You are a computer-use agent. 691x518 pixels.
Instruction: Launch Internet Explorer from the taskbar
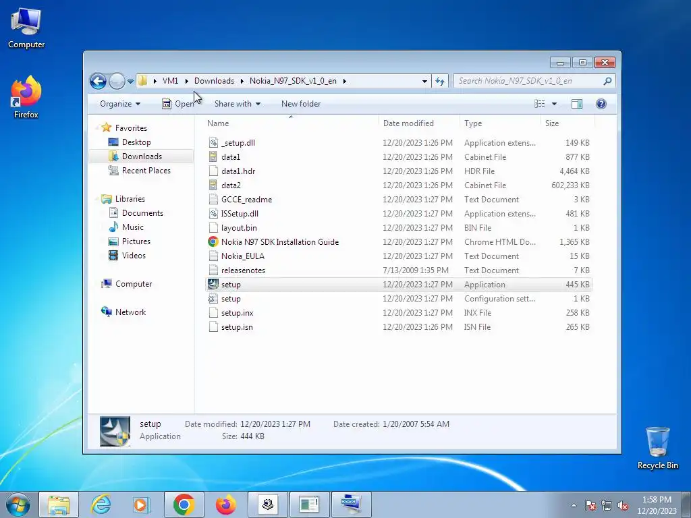101,505
